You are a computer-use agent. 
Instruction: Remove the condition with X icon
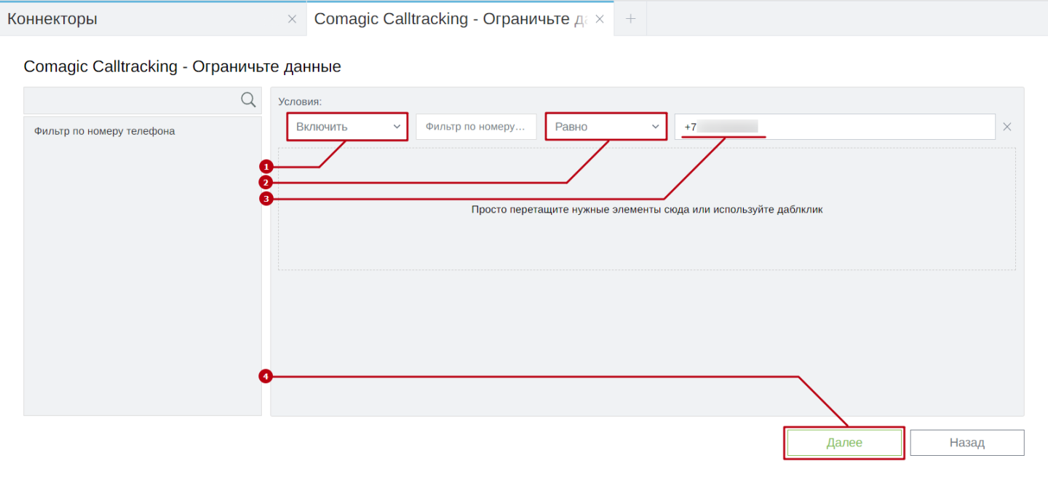(1007, 127)
